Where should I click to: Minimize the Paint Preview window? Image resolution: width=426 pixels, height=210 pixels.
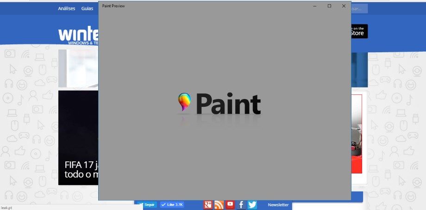[315, 6]
